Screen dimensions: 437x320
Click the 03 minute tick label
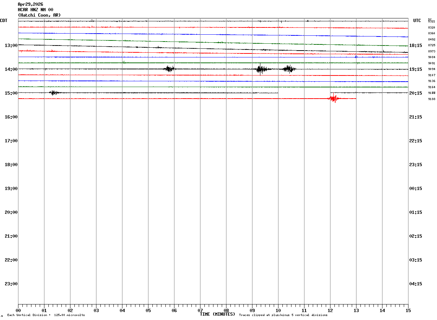click(x=96, y=310)
